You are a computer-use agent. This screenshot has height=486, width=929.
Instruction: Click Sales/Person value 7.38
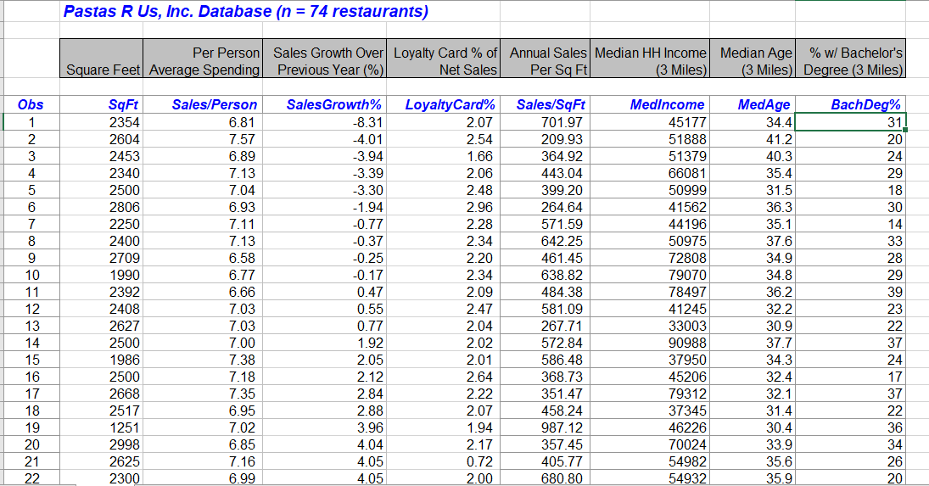pos(203,360)
